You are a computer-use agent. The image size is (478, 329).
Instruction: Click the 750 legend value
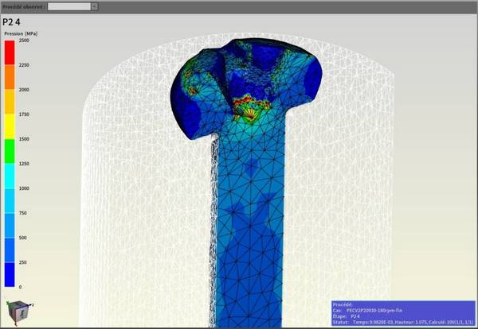click(x=23, y=213)
